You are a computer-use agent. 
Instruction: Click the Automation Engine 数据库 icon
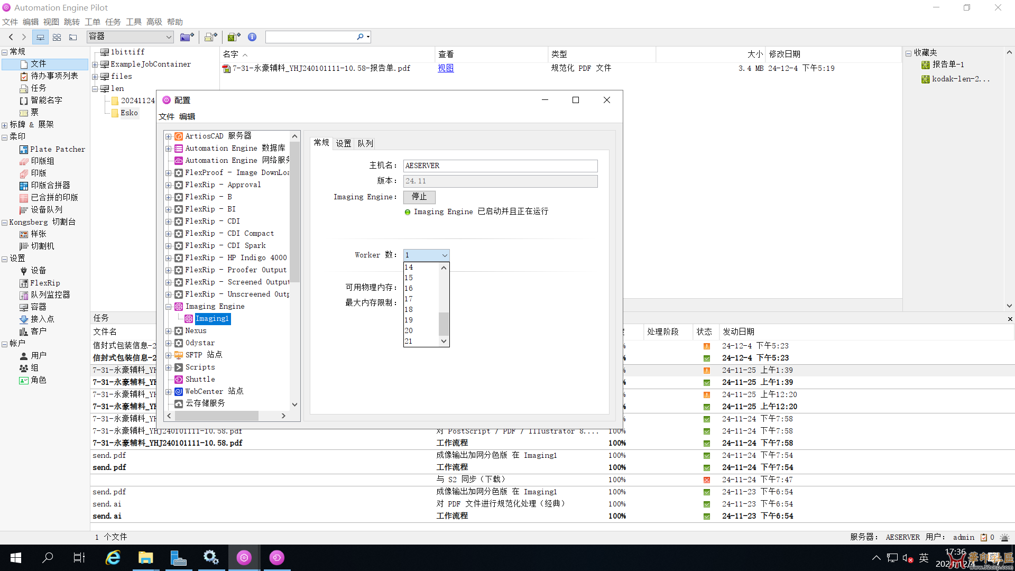click(179, 149)
